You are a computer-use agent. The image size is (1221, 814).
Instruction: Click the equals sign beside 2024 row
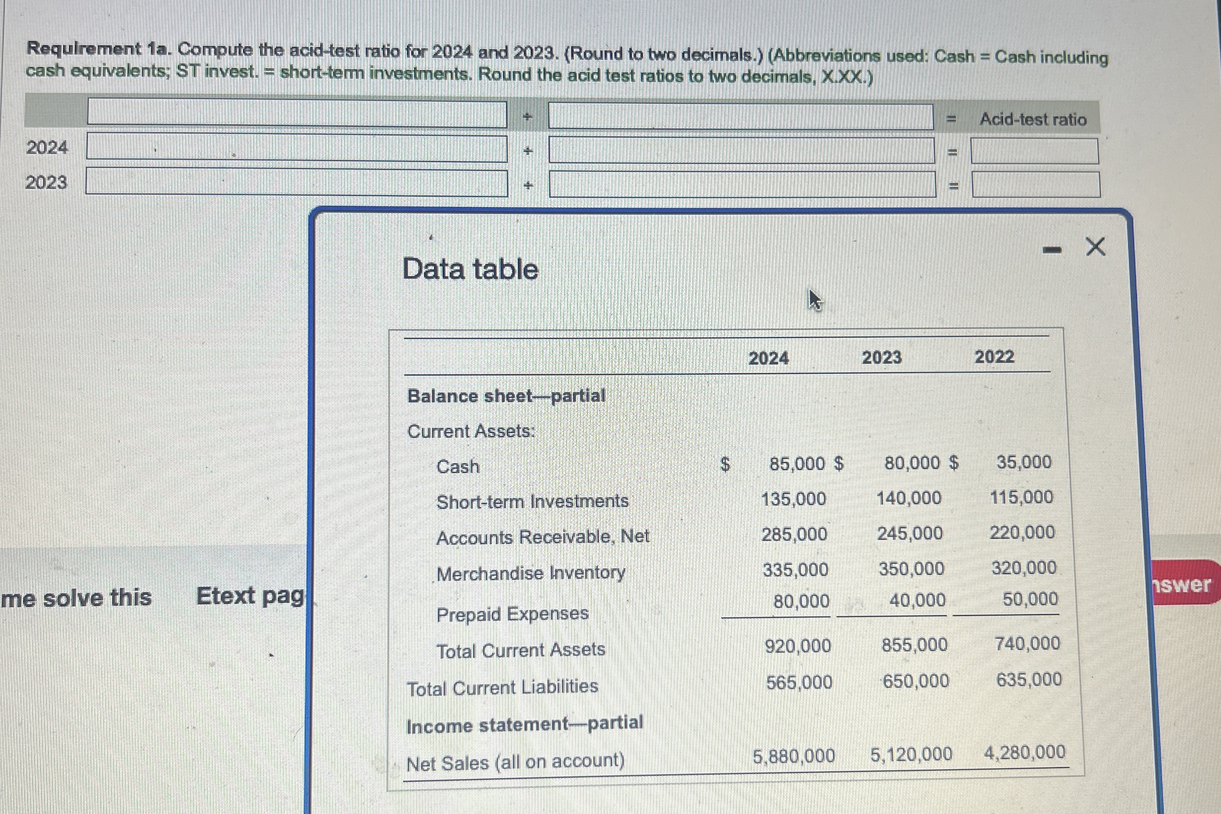coord(954,150)
